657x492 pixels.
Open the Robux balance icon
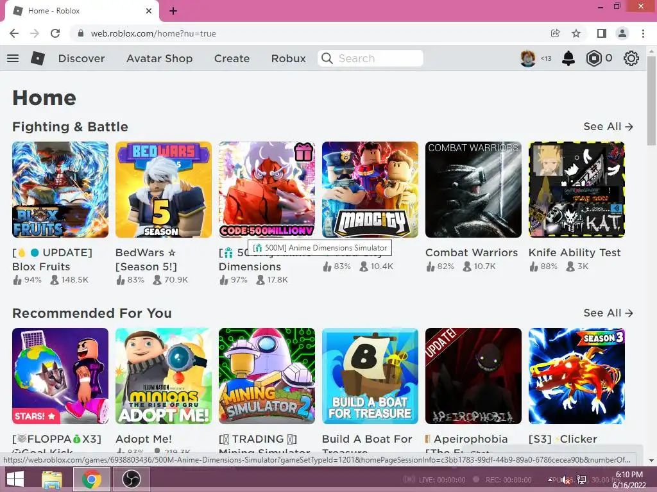[593, 58]
